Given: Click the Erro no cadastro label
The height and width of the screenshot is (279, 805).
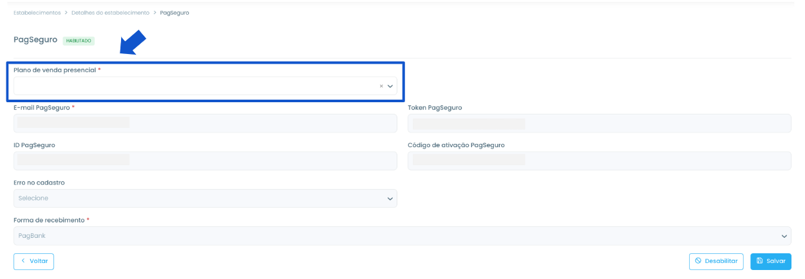Looking at the screenshot, I should click(x=39, y=183).
